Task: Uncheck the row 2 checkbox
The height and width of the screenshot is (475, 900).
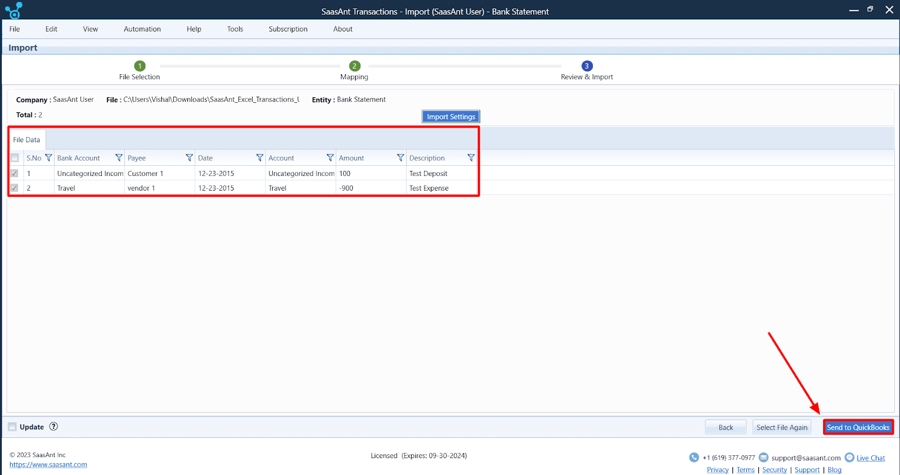Action: click(15, 188)
